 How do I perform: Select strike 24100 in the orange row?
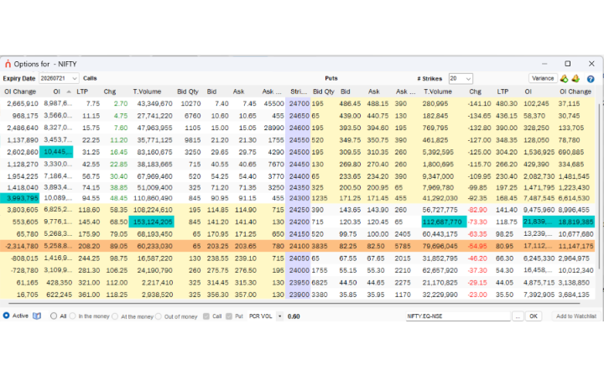(299, 246)
